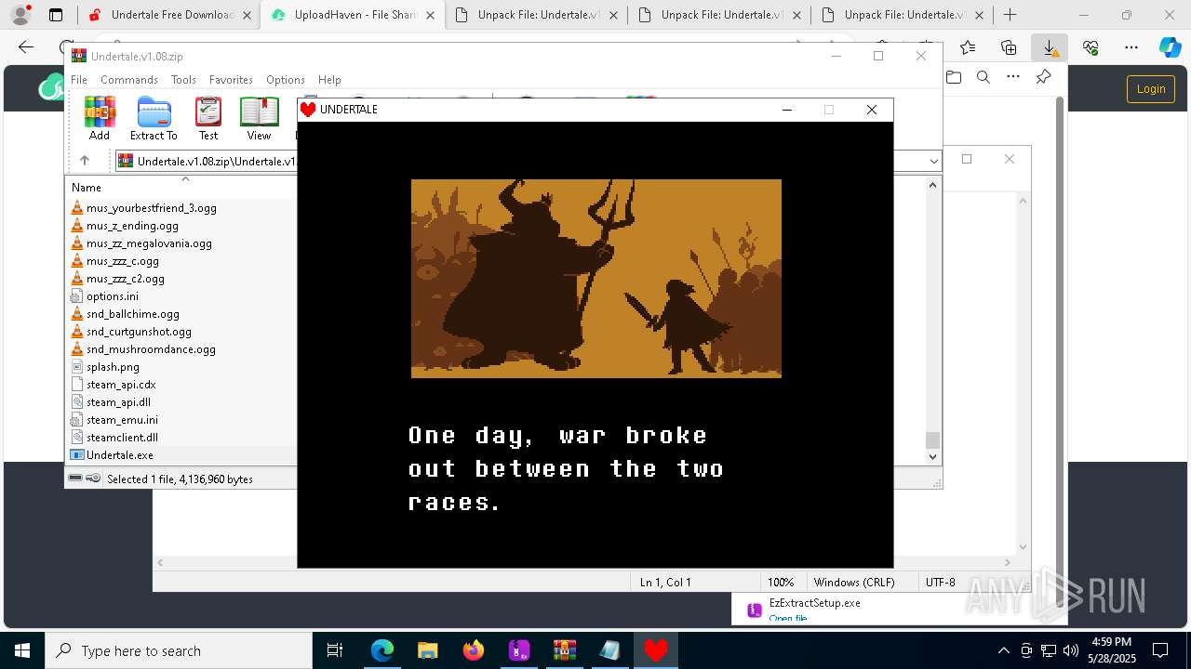Image resolution: width=1191 pixels, height=669 pixels.
Task: Select steam_emu.ini file
Action: pyautogui.click(x=122, y=420)
